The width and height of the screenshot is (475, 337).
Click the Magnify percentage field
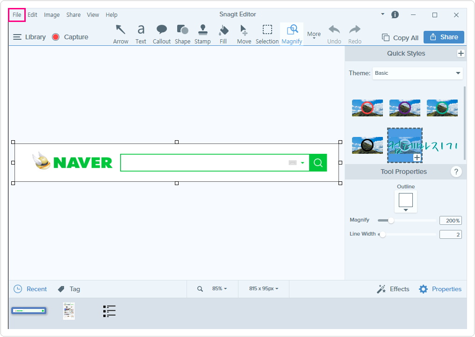[x=451, y=221]
